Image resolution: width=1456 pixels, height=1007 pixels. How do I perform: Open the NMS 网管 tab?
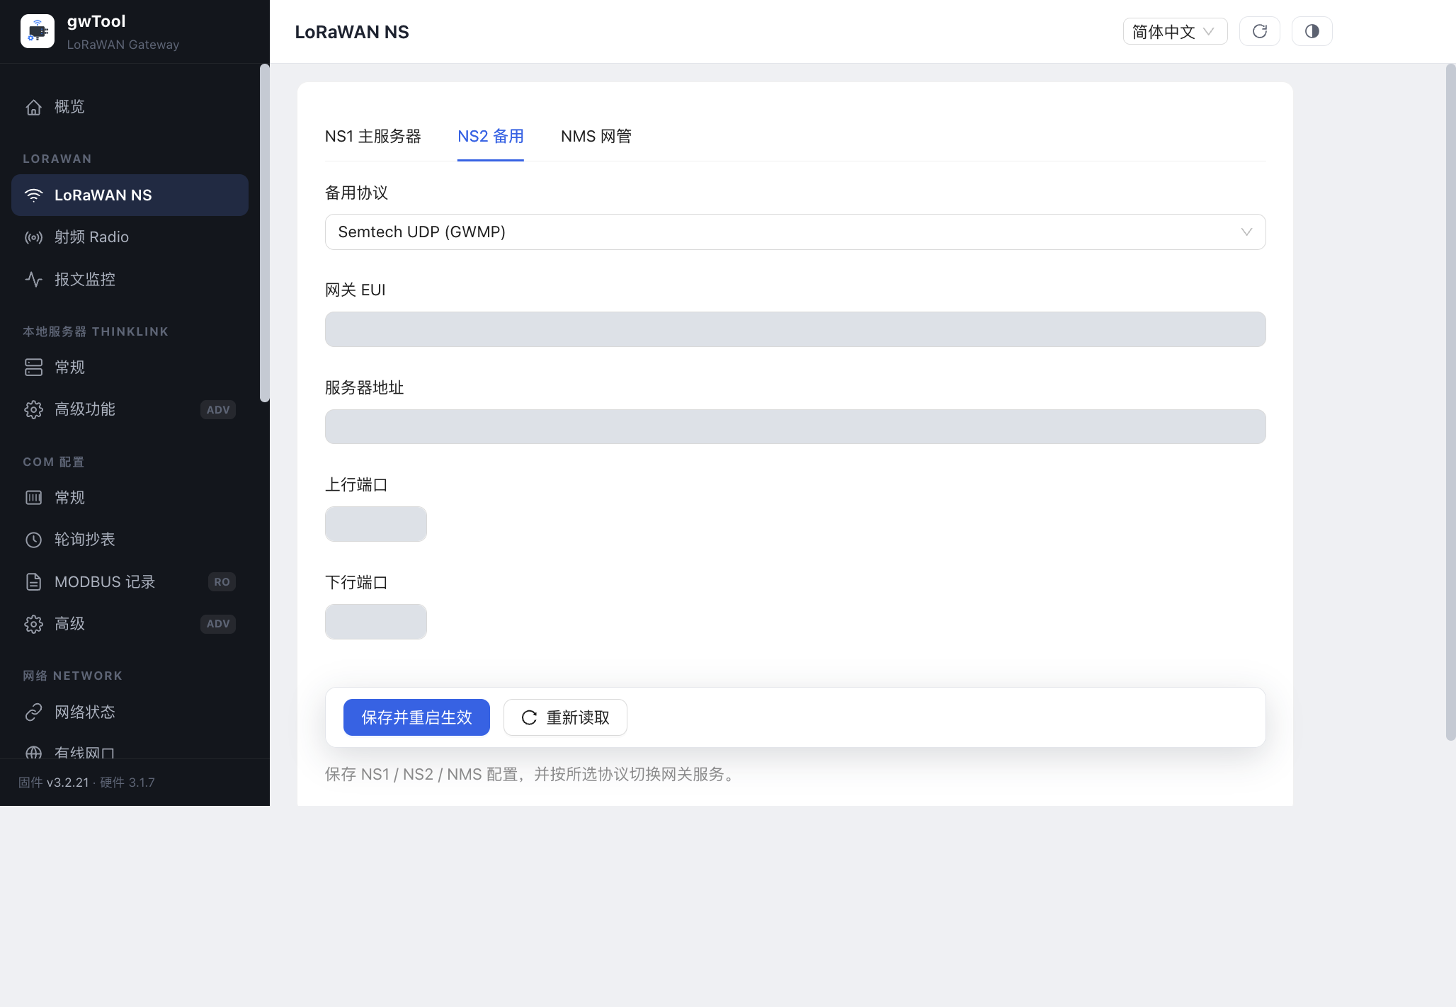[596, 136]
